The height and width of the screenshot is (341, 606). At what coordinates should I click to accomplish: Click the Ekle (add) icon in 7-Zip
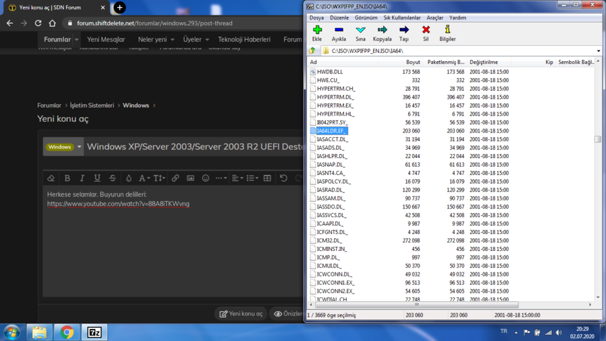click(x=317, y=30)
